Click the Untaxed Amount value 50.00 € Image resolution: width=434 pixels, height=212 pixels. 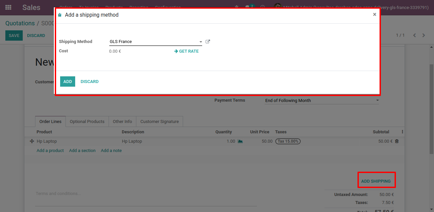coord(387,195)
